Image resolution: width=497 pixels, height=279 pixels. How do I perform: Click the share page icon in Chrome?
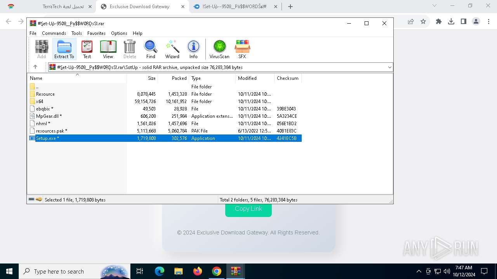click(x=411, y=22)
